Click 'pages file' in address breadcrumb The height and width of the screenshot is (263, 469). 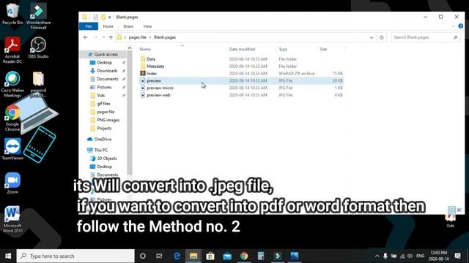point(138,37)
